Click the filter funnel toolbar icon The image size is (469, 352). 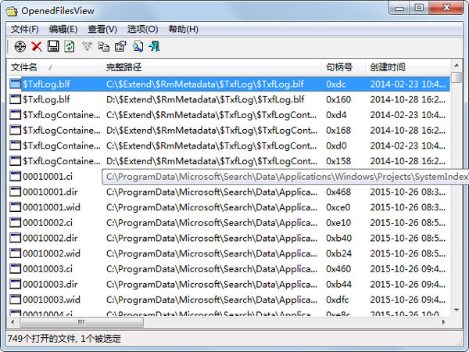[88, 46]
